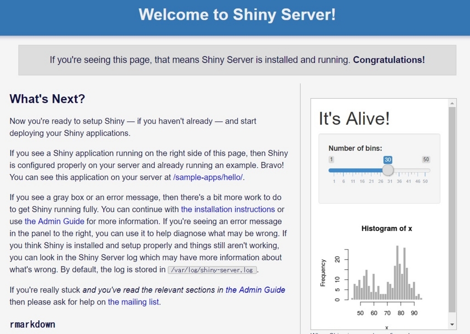
Task: Click the slider track near value 41
Action: [408, 170]
